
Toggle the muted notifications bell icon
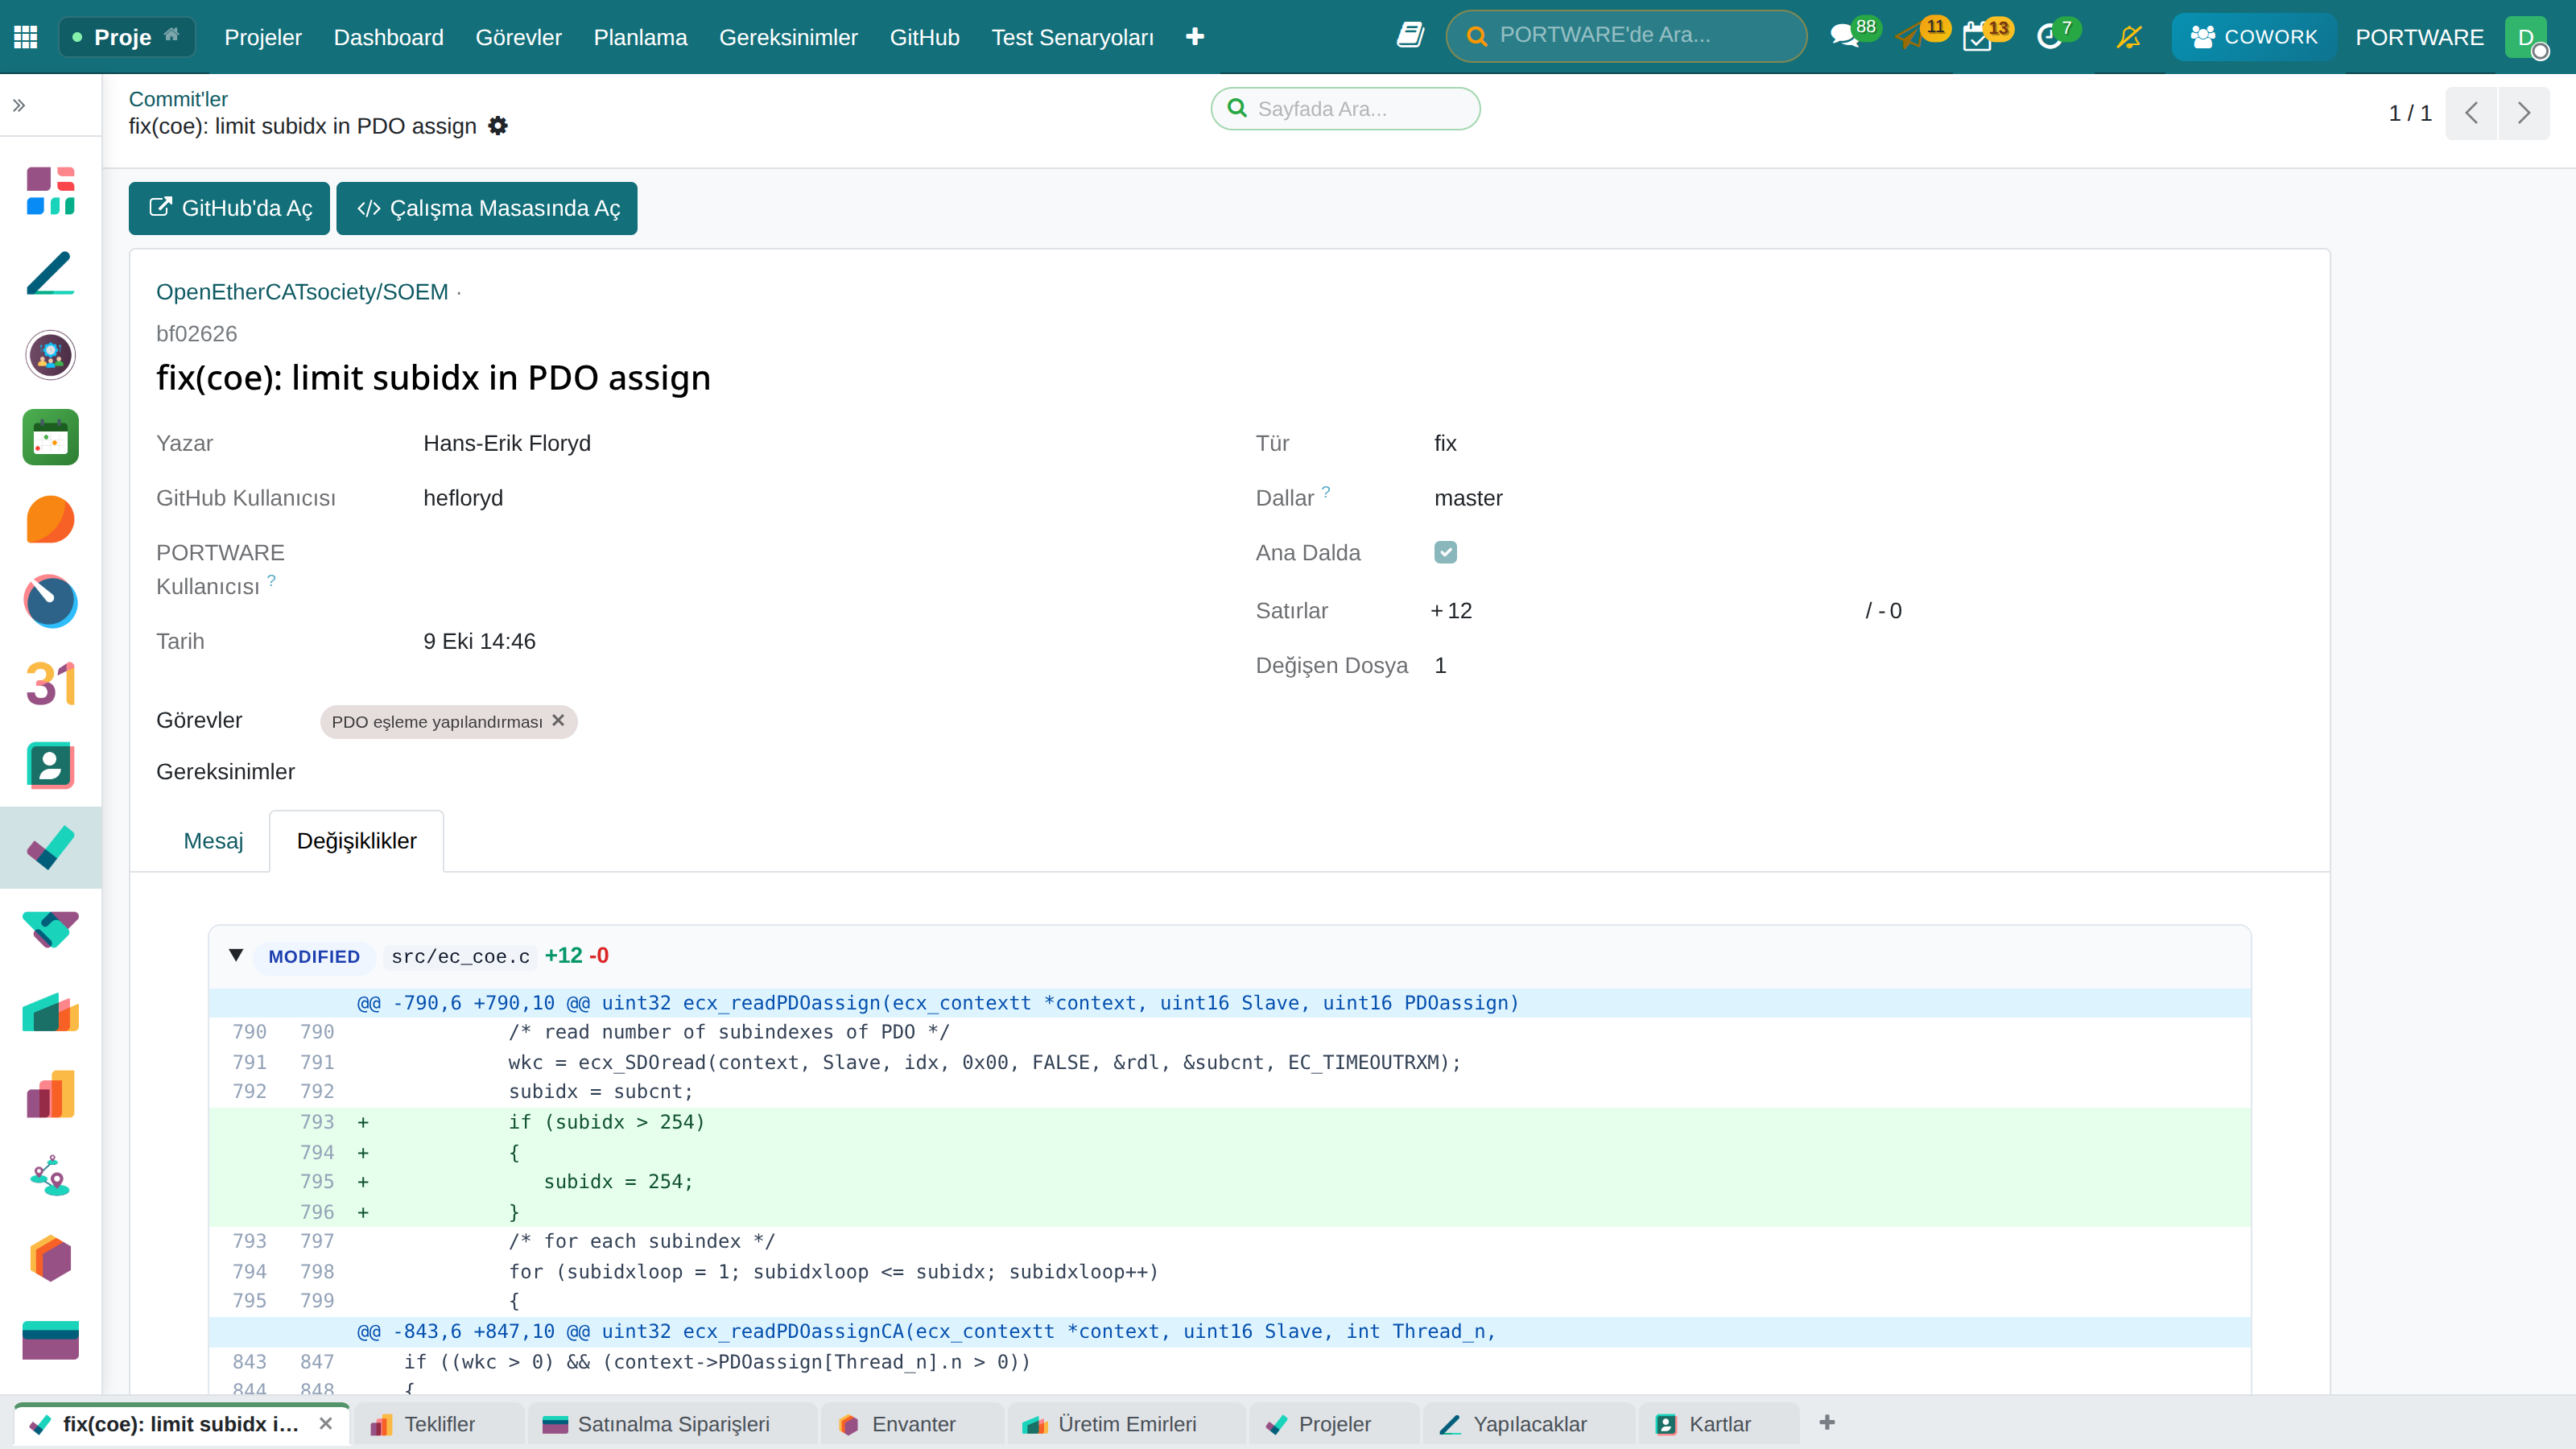point(2129,37)
